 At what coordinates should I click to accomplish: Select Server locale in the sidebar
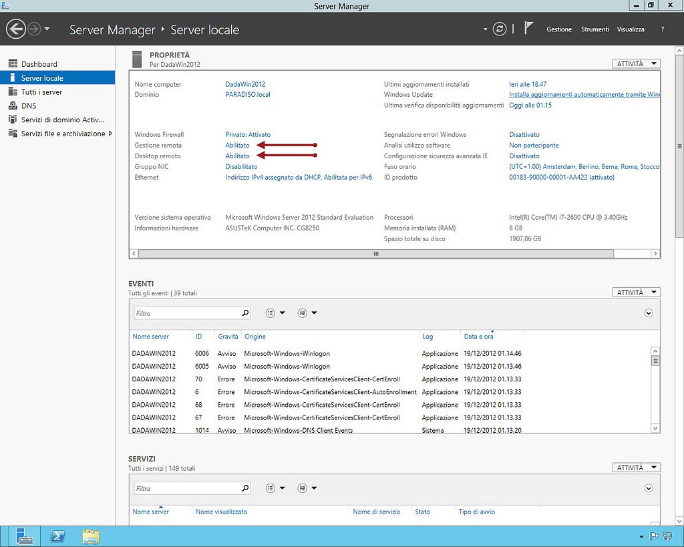point(57,78)
